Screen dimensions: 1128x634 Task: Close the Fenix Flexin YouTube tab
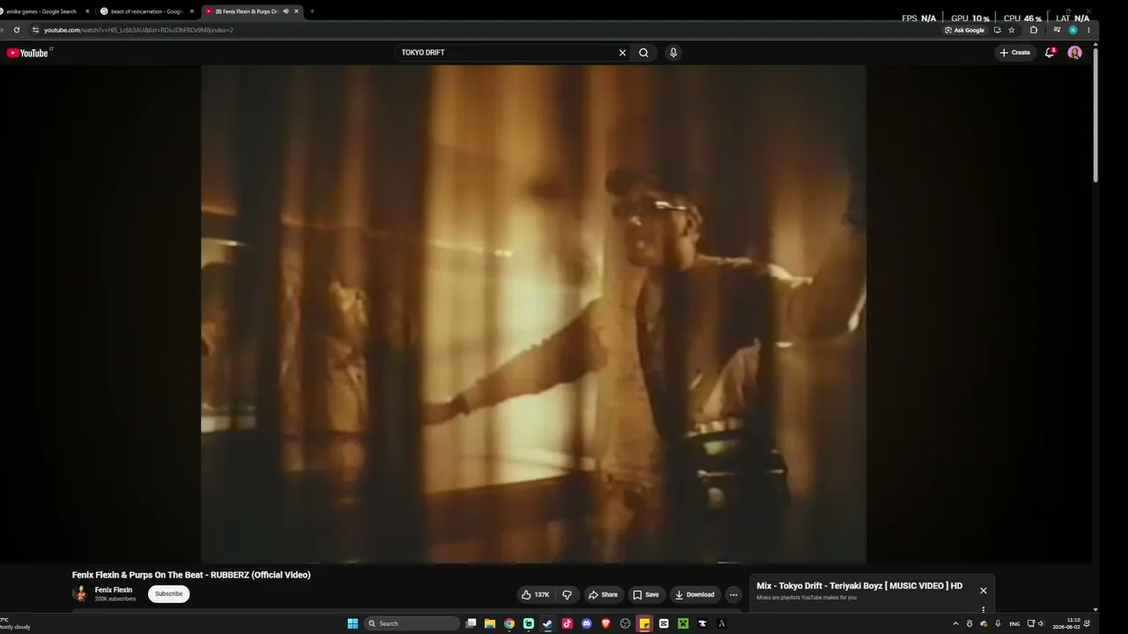(296, 11)
